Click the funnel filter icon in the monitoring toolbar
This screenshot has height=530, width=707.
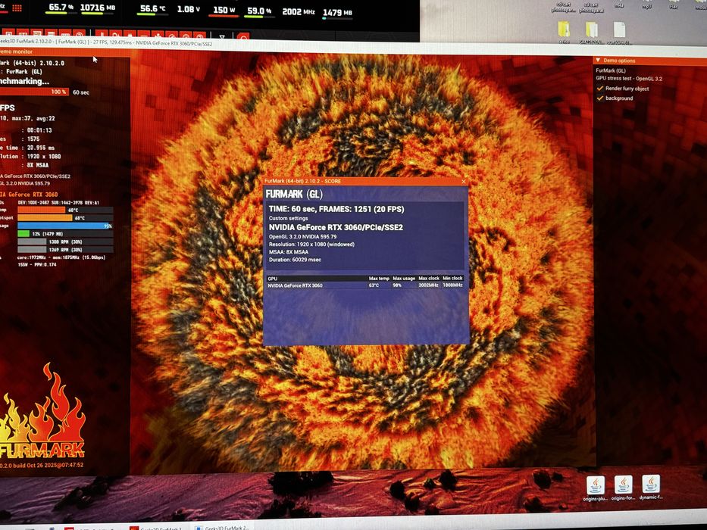[x=222, y=37]
